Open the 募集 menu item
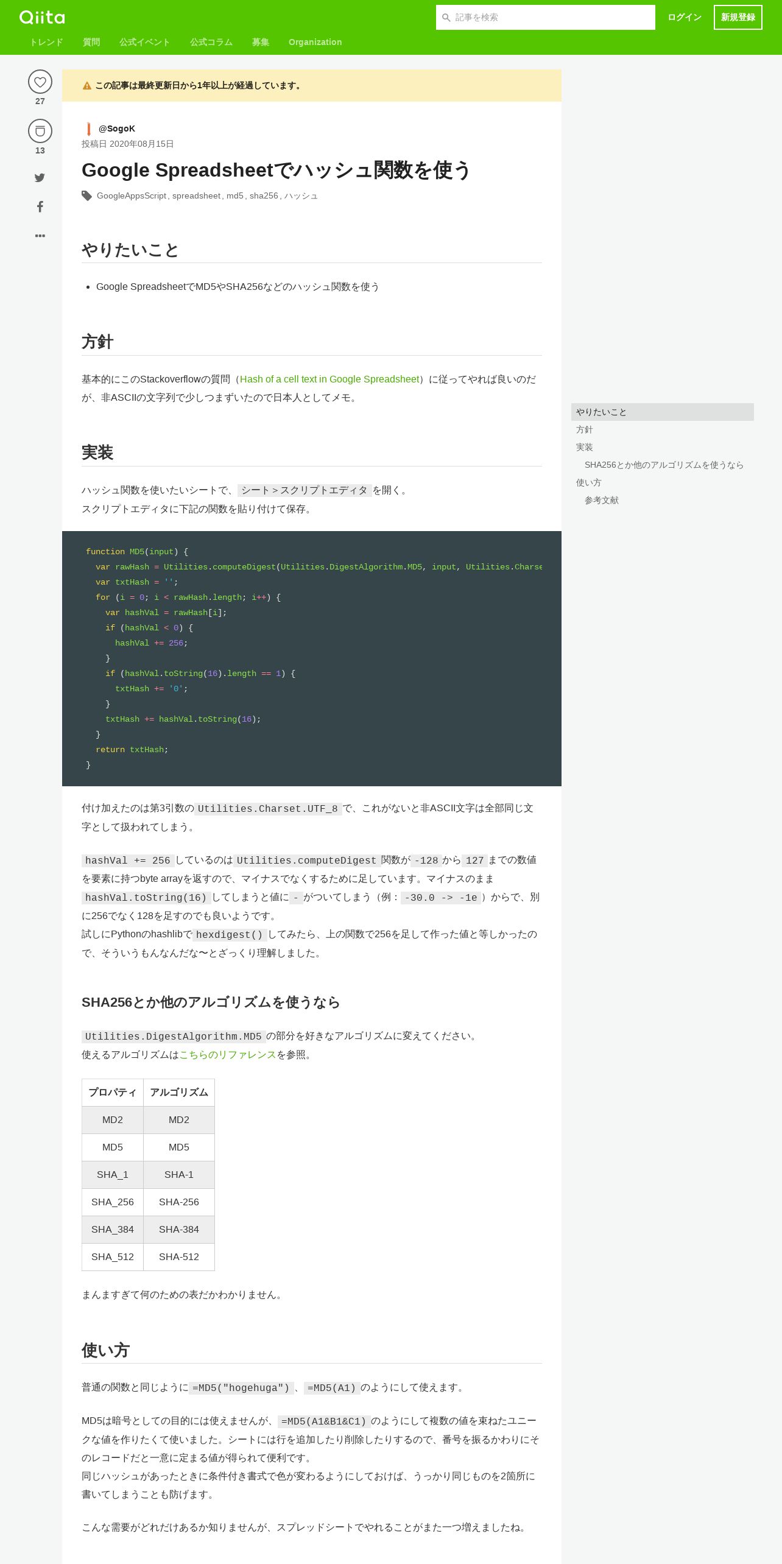This screenshot has height=1564, width=782. [x=261, y=42]
